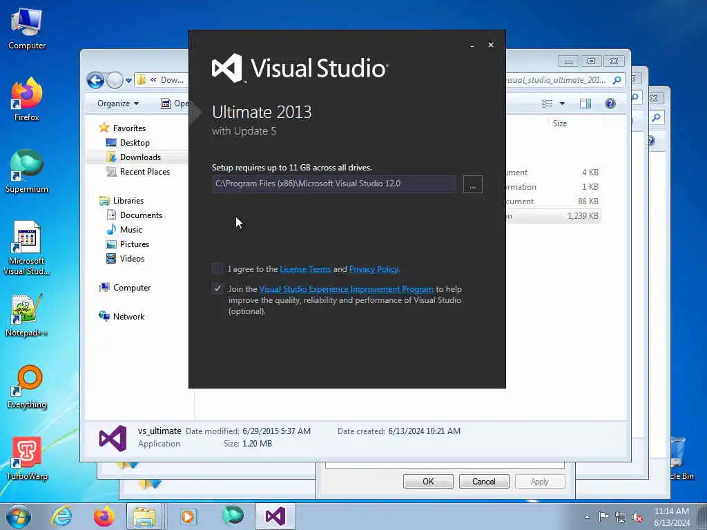
Task: Select the file row sized 4 KB
Action: point(553,172)
